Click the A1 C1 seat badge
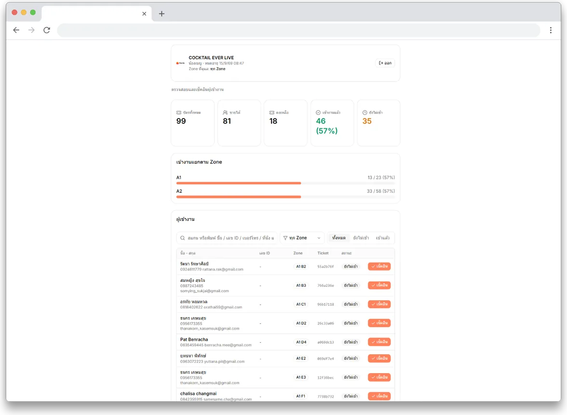 (301, 305)
